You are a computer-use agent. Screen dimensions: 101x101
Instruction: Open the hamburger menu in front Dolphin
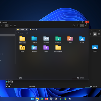click(x=86, y=26)
